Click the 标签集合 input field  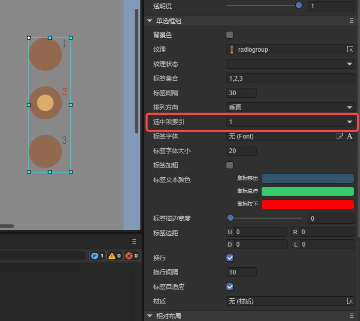291,79
